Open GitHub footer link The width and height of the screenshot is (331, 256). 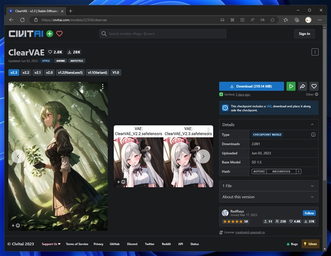(115, 244)
